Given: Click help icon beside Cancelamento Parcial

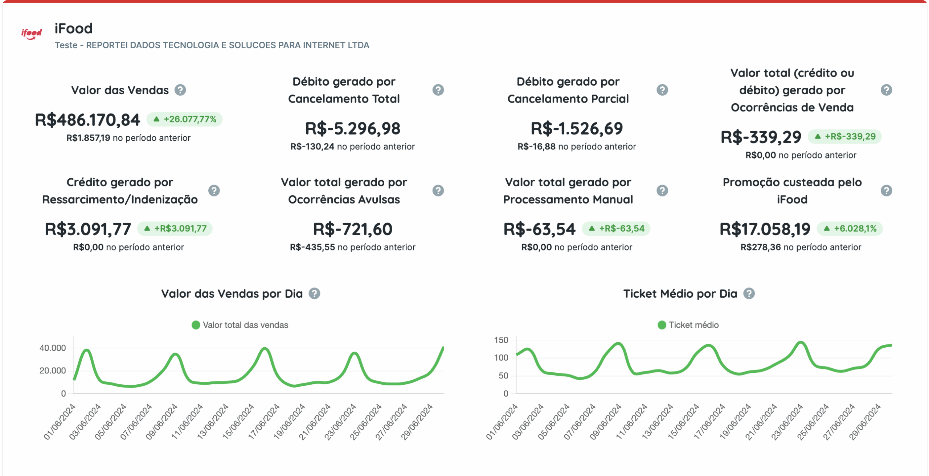Looking at the screenshot, I should [x=662, y=90].
